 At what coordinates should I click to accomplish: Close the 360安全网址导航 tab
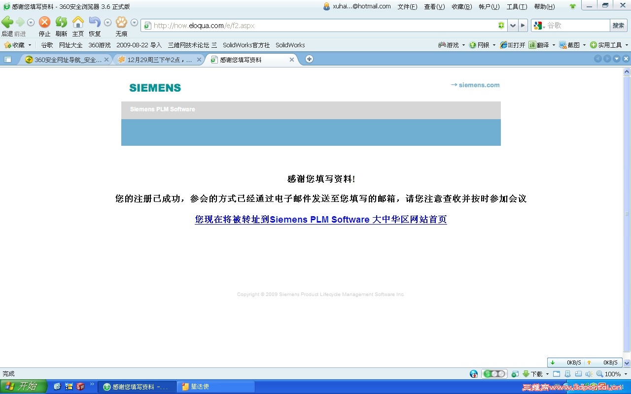point(106,60)
